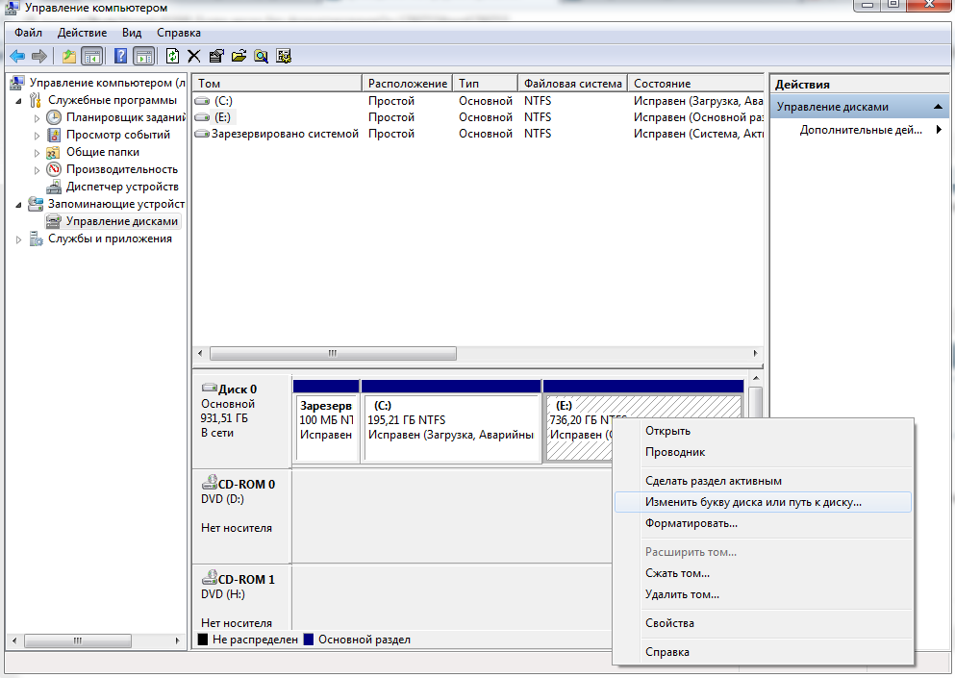The image size is (955, 678).
Task: Sort by the Состояние column header
Action: click(695, 84)
